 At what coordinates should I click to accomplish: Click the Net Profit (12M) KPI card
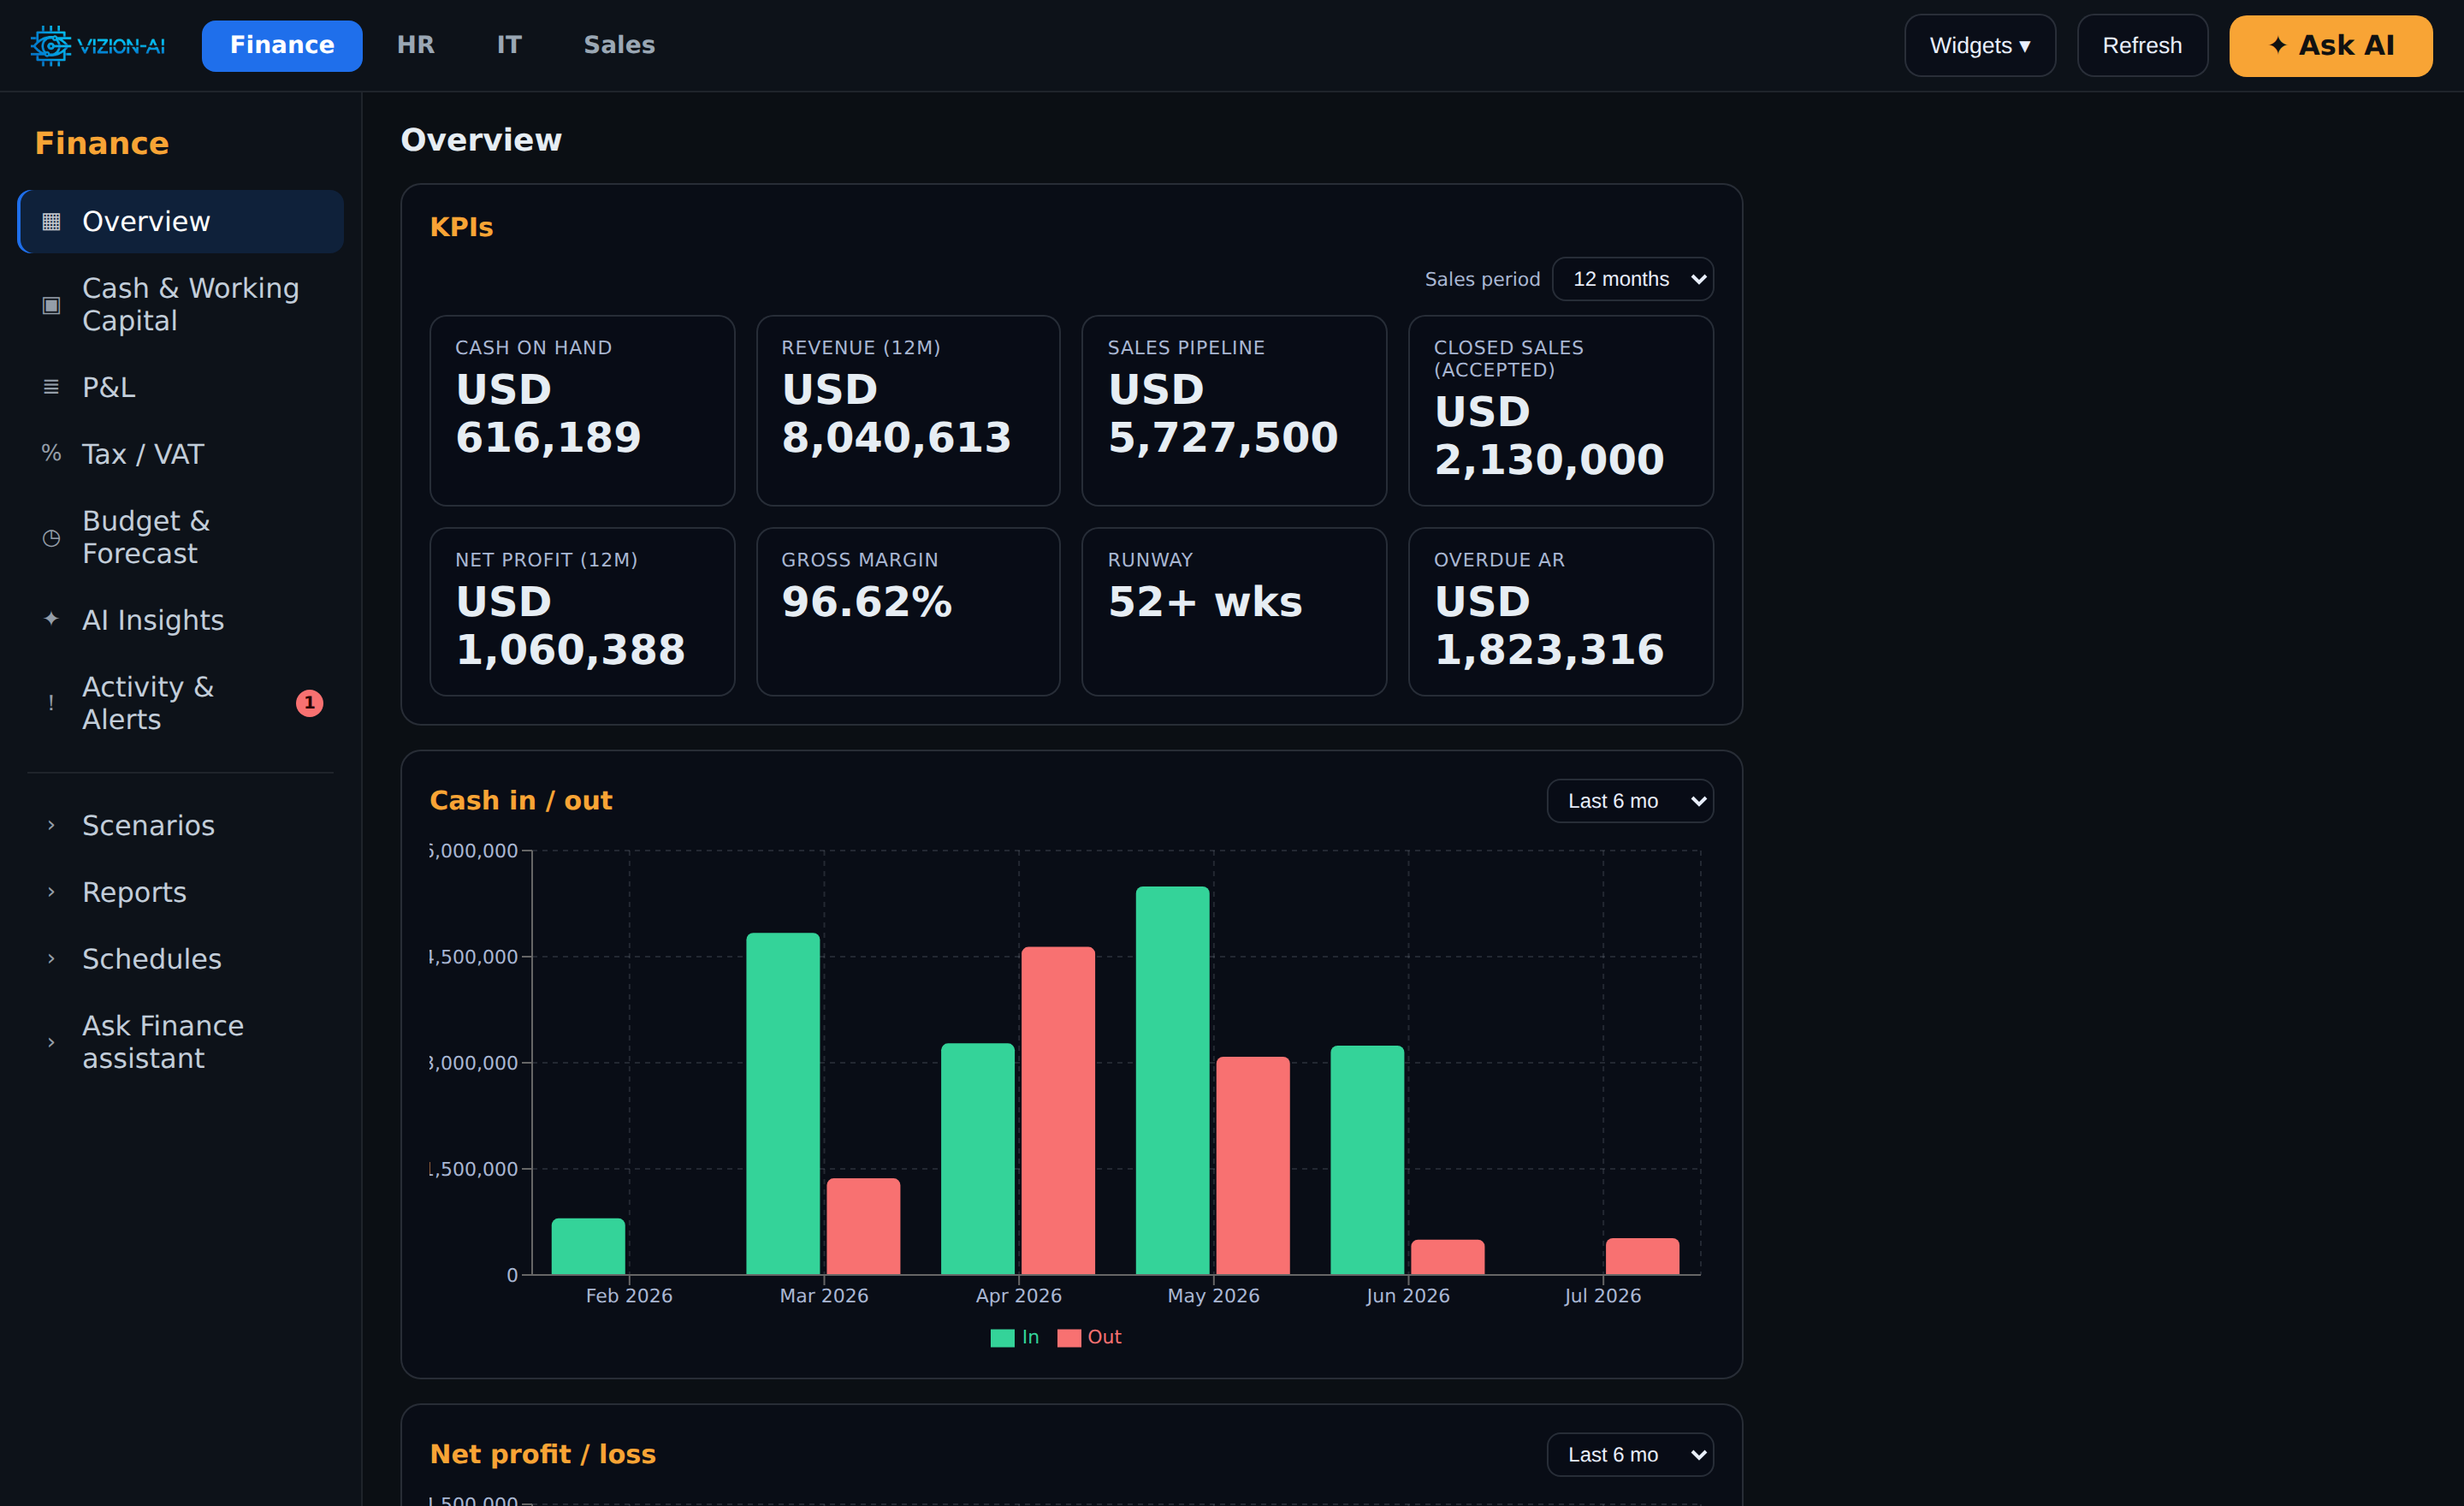[582, 612]
